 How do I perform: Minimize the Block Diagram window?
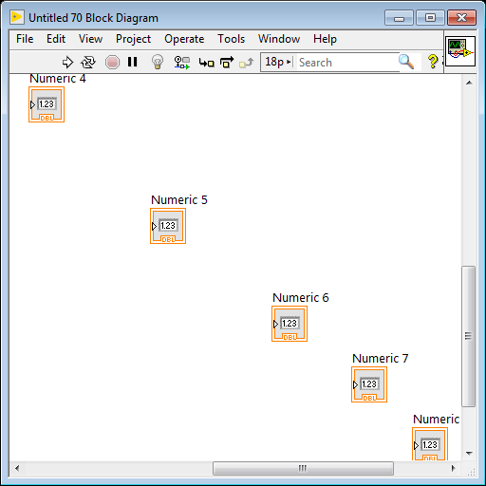399,18
